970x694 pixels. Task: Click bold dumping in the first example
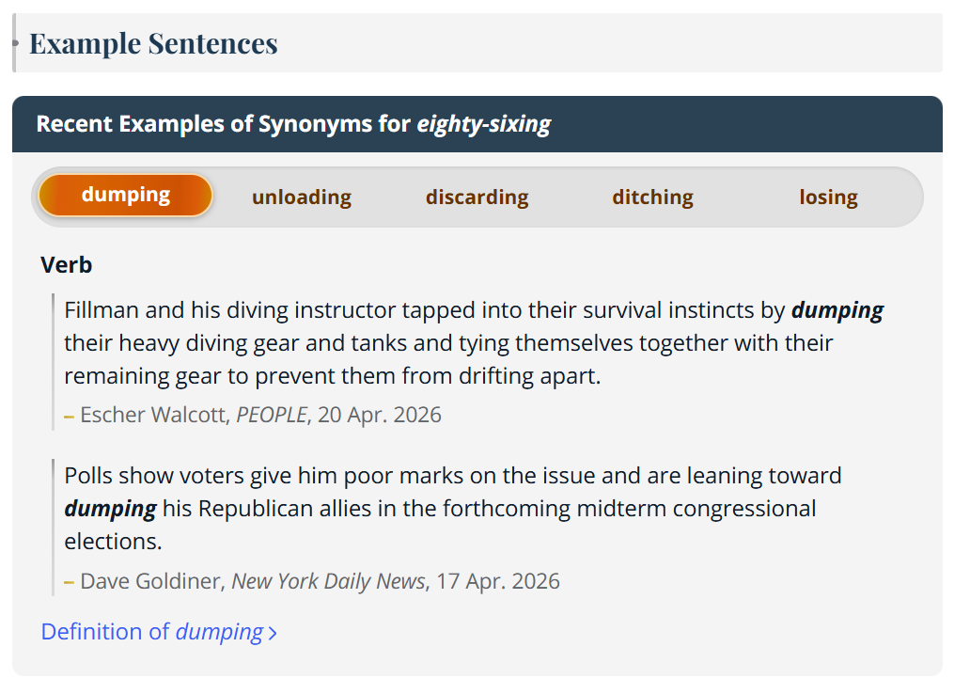click(837, 309)
